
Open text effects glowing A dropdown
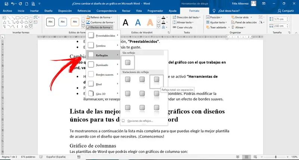pyautogui.click(x=167, y=27)
